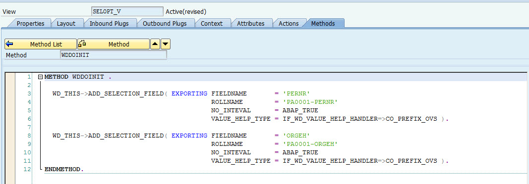
Task: Click the ENDMETHOD keyword
Action: click(x=63, y=169)
